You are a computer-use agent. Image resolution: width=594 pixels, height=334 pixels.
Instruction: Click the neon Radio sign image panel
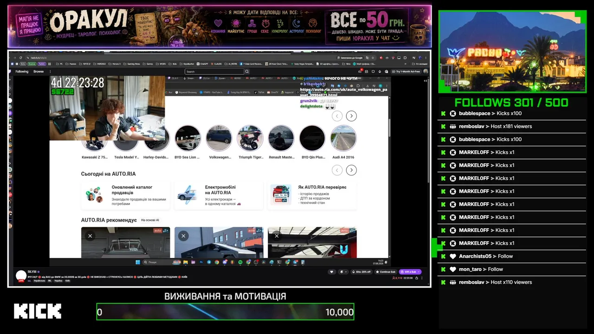tap(512, 51)
